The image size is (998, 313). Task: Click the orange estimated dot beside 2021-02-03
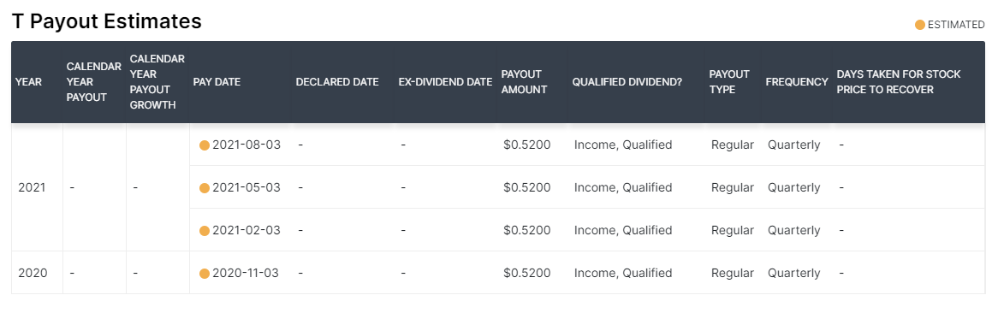coord(205,230)
